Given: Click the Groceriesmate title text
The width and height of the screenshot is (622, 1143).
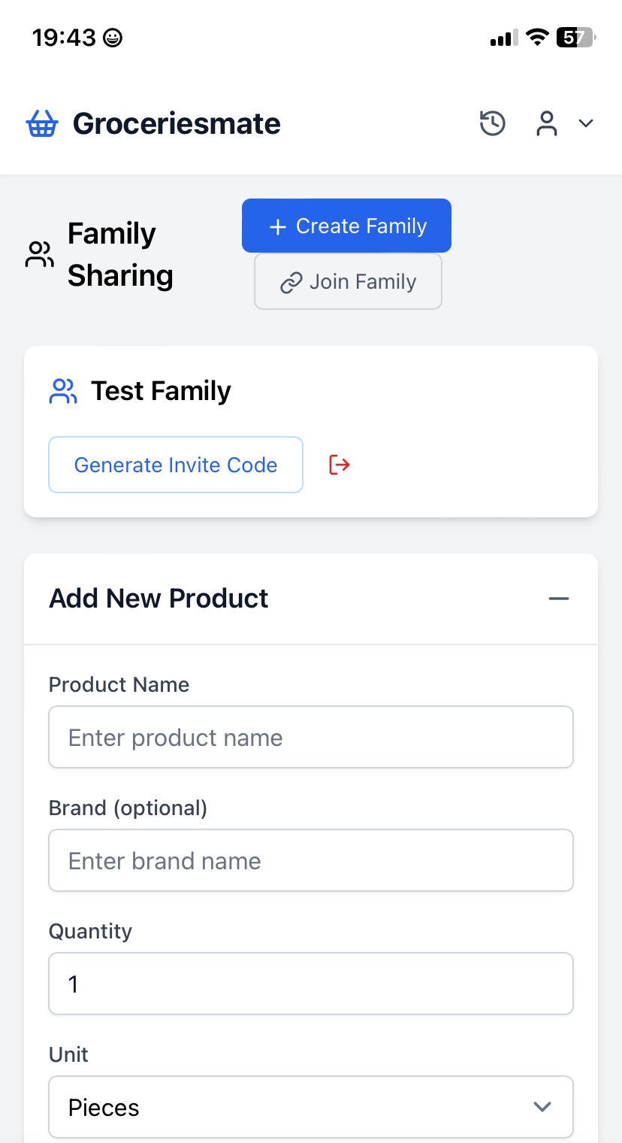Looking at the screenshot, I should point(177,123).
